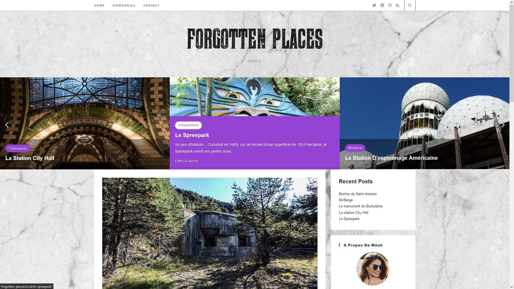Show the previous slide with left arrow
The image size is (514, 289).
(x=7, y=125)
